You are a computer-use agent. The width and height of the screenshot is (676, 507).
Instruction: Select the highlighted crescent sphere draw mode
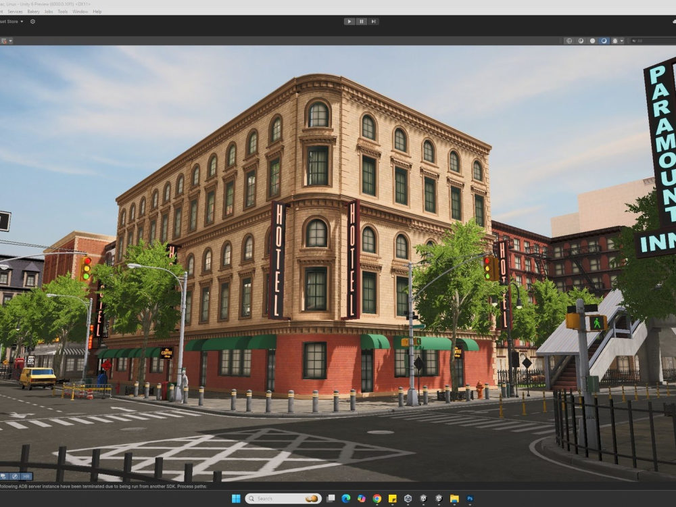604,41
